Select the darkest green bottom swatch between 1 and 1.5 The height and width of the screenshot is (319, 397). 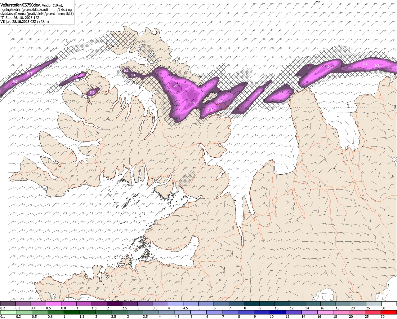click(72, 312)
